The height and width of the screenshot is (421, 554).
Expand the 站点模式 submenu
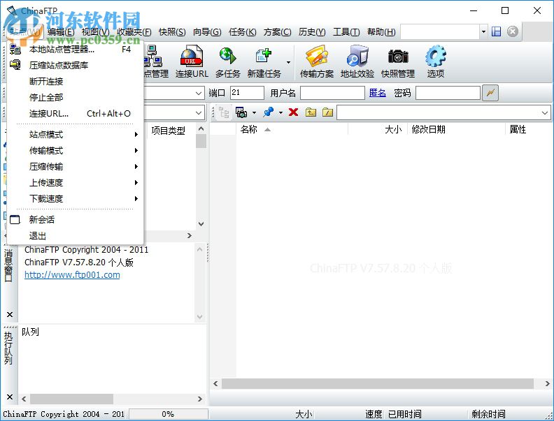(x=75, y=134)
